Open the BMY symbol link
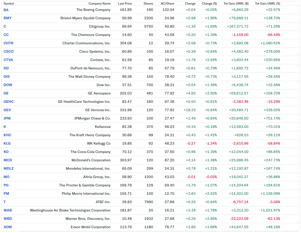 pyautogui.click(x=7, y=18)
